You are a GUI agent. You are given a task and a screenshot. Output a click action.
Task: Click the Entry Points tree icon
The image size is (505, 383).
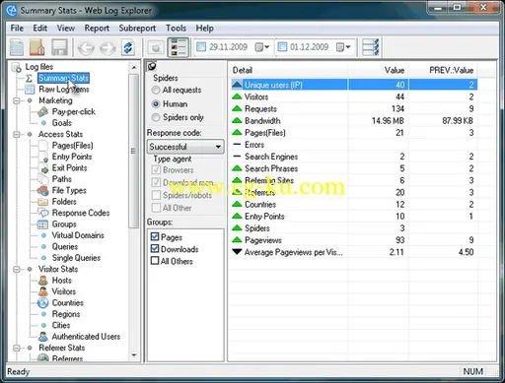[x=43, y=157]
